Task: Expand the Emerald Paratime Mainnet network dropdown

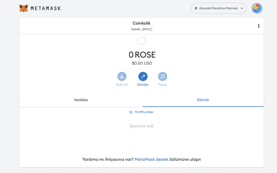Action: point(219,8)
